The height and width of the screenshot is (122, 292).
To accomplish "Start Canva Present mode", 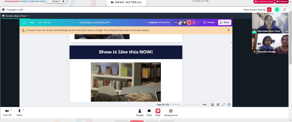I will tap(209, 22).
